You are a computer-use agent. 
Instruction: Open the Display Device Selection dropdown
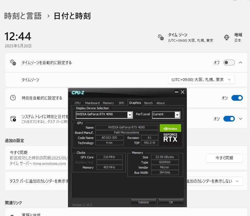coord(129,114)
